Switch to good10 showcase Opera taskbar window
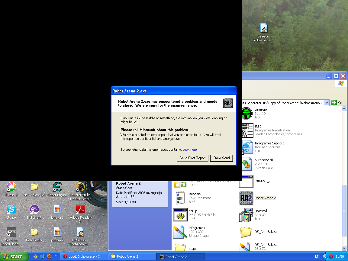348x261 pixels. [x=83, y=256]
